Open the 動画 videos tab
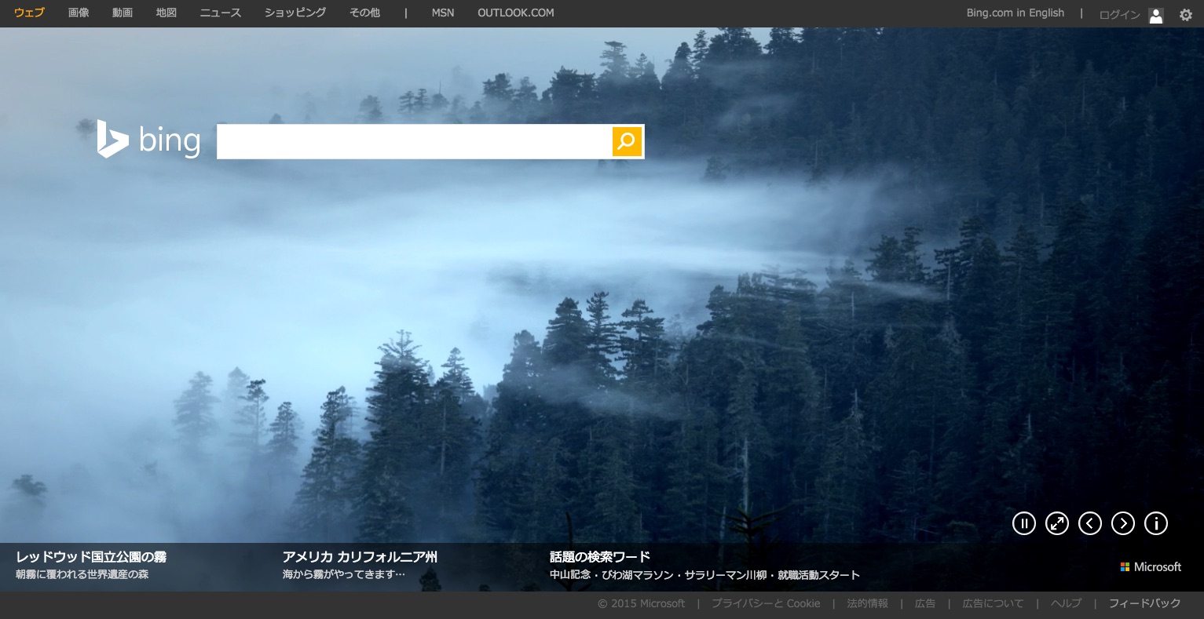 [123, 13]
